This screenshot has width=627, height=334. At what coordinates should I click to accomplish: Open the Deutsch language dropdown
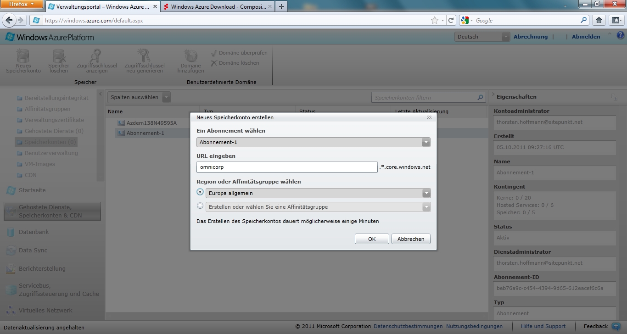(x=505, y=37)
